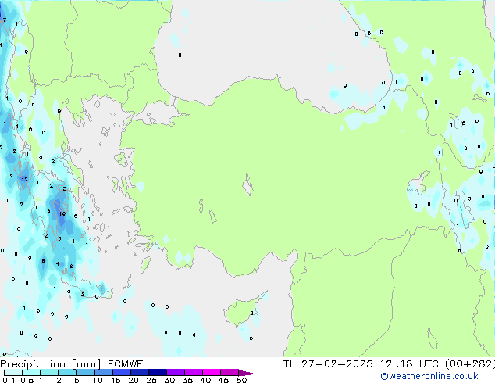Click the 'Precipitation [mm]' legend title

[51, 364]
